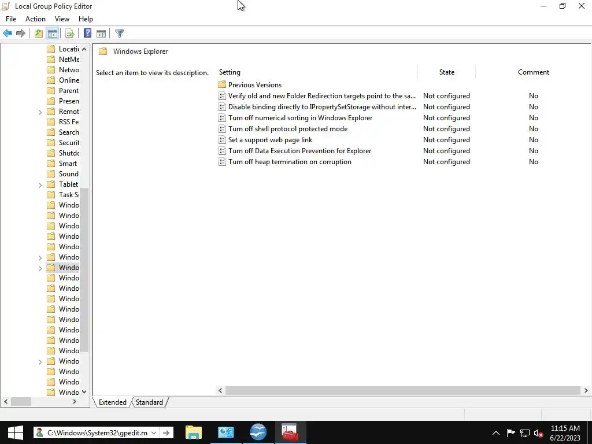Viewport: 592px width, 444px height.
Task: Select the Search tree folder
Action: point(63,132)
